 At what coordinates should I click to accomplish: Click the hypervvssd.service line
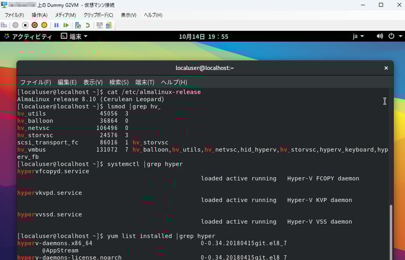tap(50, 215)
